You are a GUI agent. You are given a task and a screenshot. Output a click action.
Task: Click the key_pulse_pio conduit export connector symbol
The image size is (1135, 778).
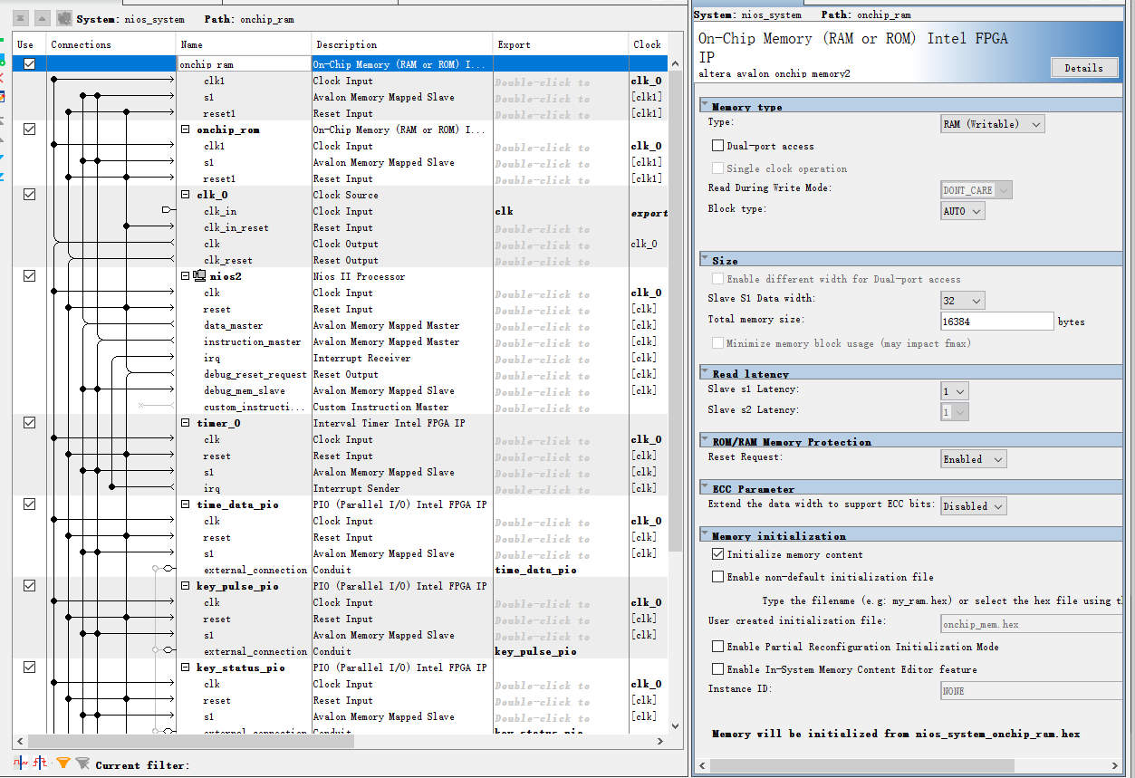click(168, 650)
